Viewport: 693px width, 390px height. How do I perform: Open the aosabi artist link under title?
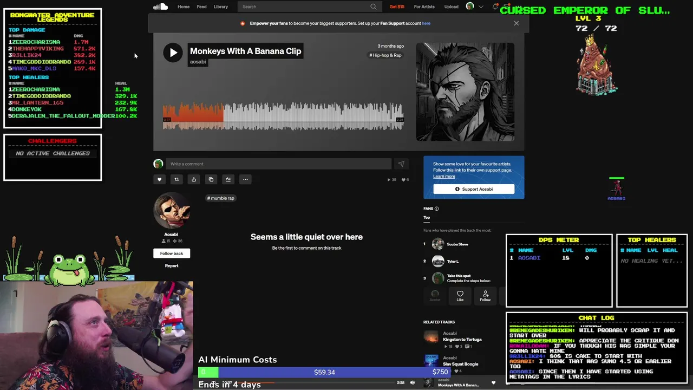[198, 62]
